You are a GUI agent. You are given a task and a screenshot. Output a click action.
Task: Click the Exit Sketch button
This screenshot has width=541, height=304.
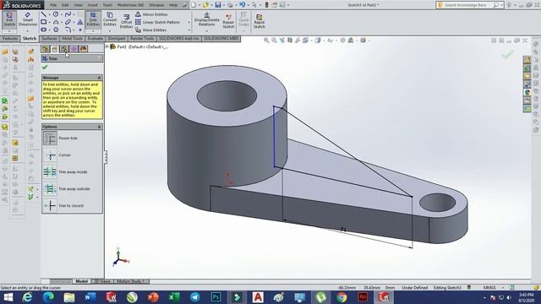(9, 19)
